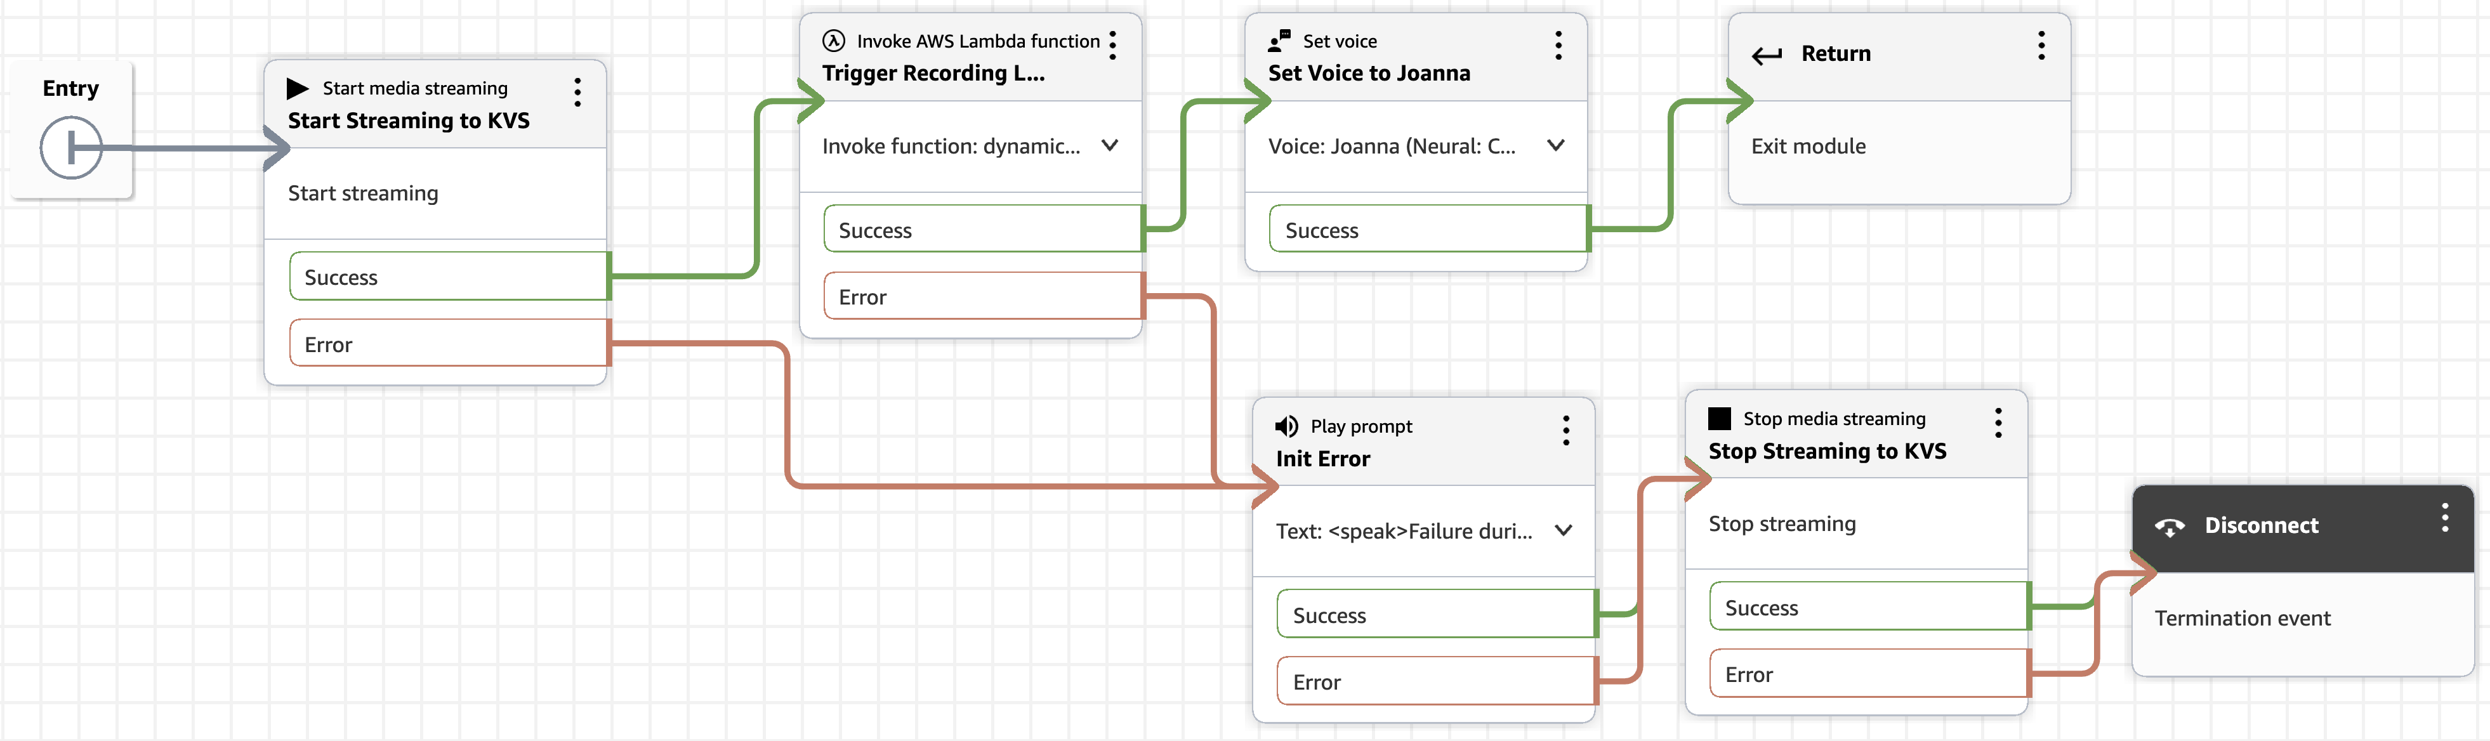Image resolution: width=2490 pixels, height=741 pixels.
Task: Expand Init Error text details chevron
Action: point(1563,530)
